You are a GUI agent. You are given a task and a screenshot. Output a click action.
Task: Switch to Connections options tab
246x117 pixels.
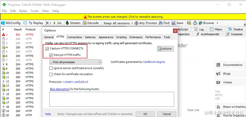(x=75, y=37)
